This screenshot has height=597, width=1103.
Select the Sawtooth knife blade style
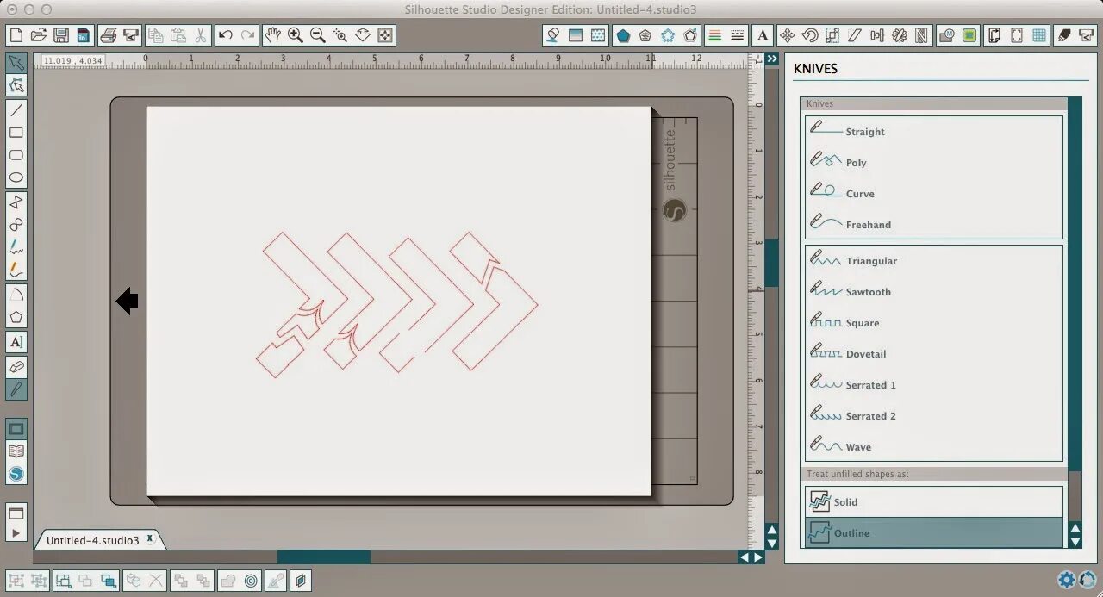(867, 291)
